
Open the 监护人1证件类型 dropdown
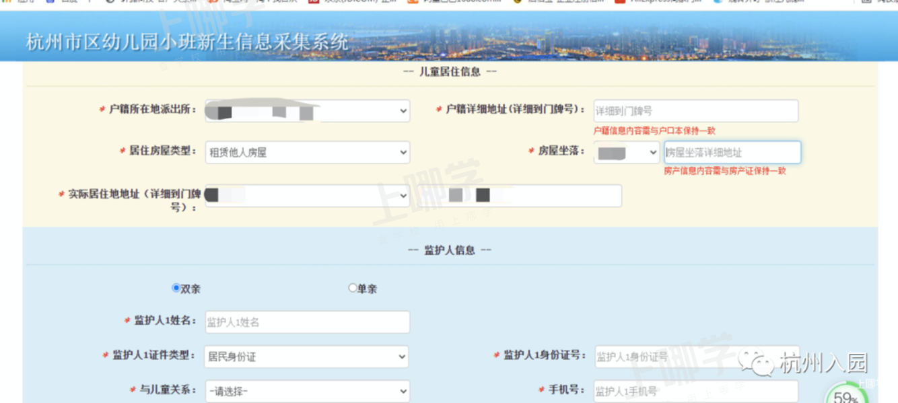[x=306, y=357]
